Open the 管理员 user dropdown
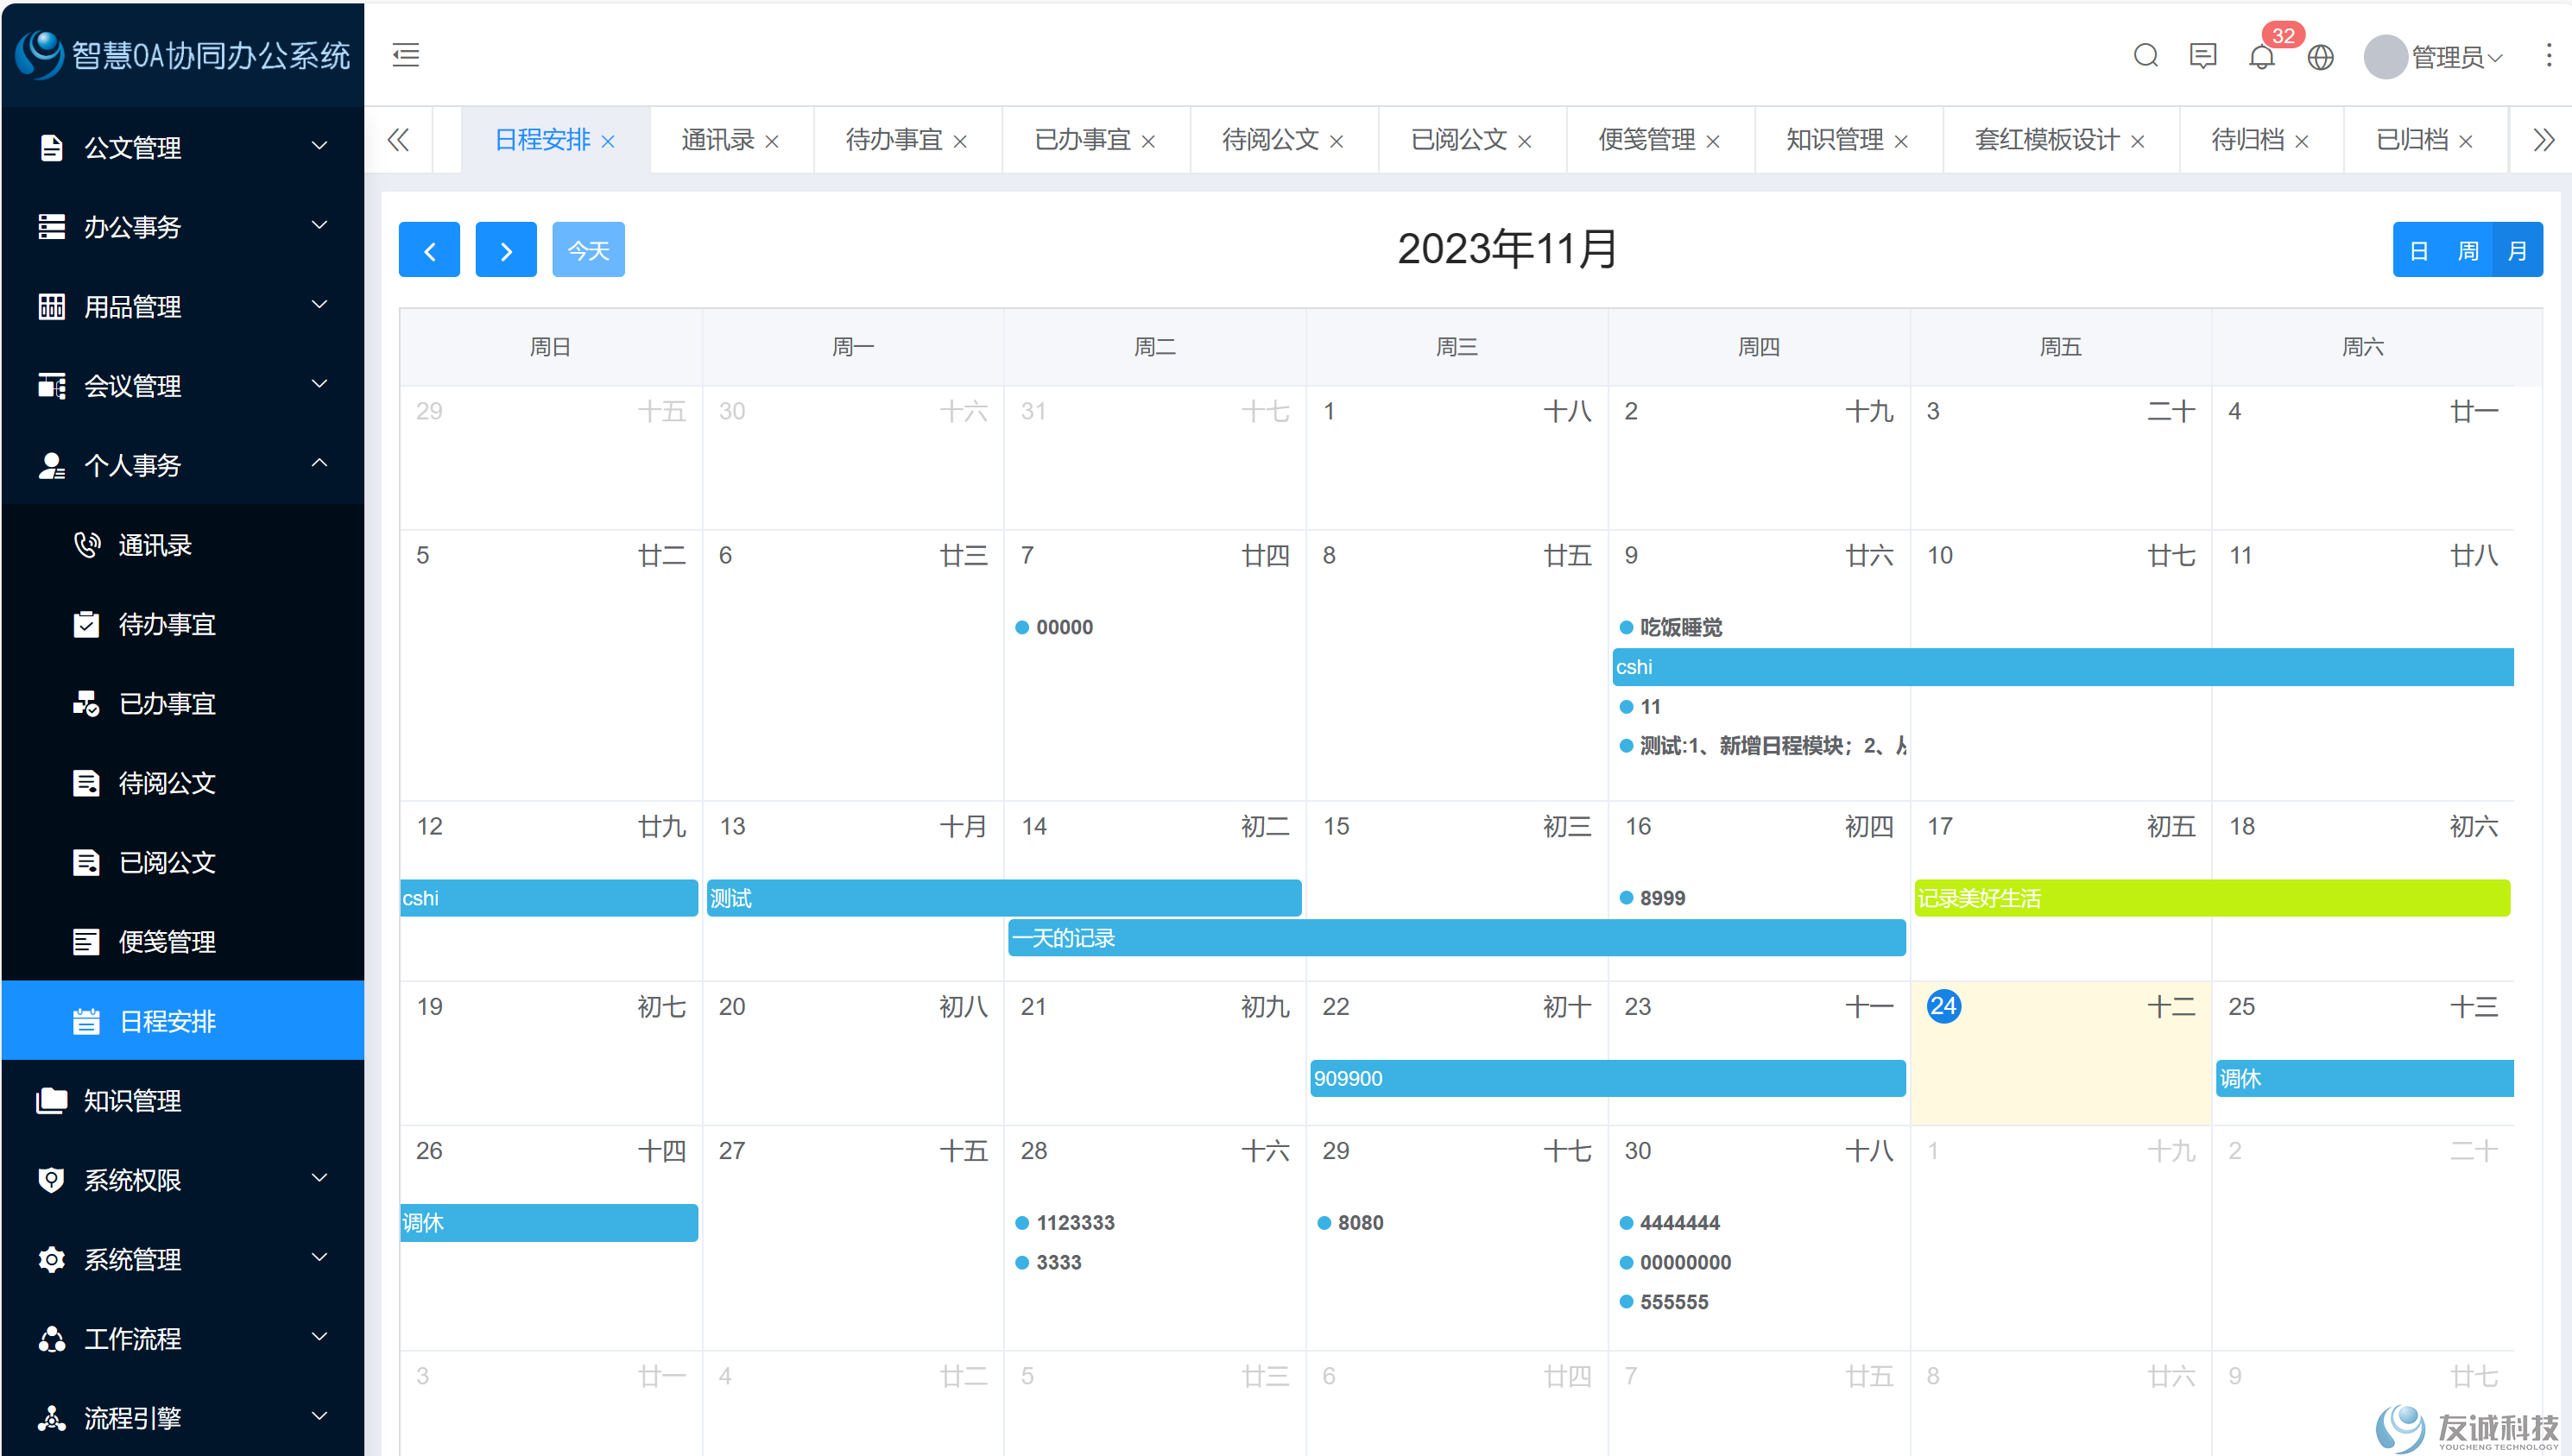Viewport: 2572px width, 1456px height. 2456,58
